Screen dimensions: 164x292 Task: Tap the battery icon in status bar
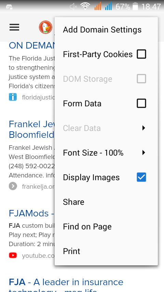[x=135, y=6]
